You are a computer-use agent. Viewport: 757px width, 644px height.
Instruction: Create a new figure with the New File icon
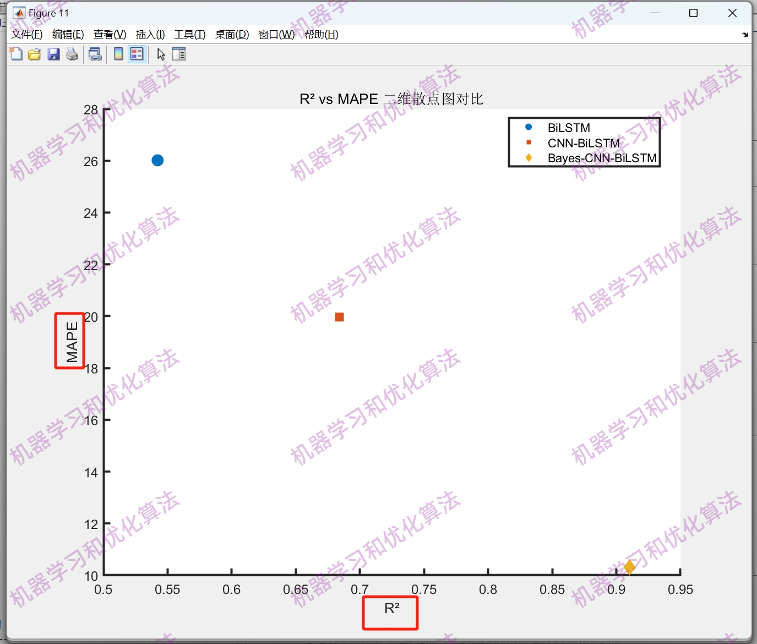pyautogui.click(x=15, y=54)
